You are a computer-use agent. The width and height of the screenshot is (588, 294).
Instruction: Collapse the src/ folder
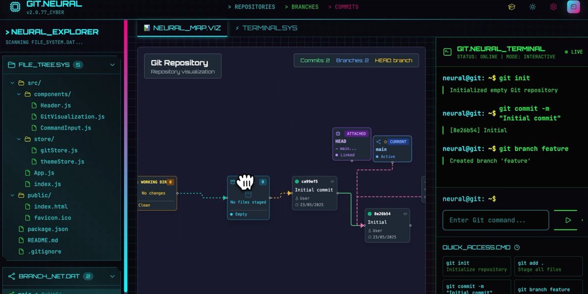click(x=12, y=83)
